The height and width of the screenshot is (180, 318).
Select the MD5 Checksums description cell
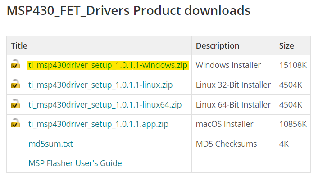(226, 144)
